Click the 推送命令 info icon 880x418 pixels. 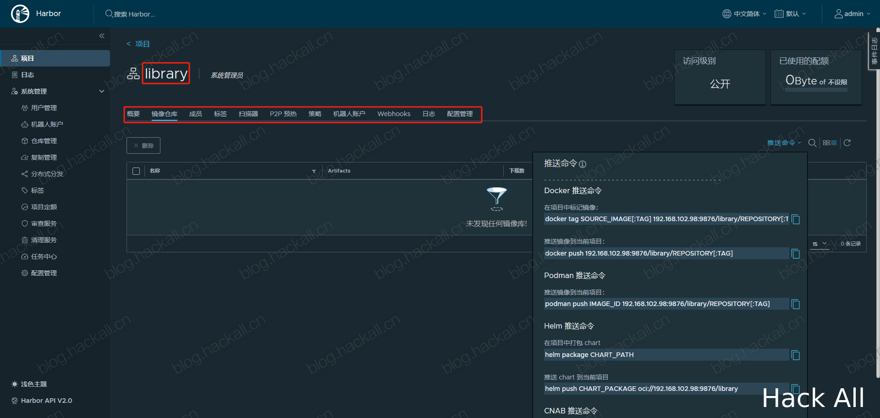click(x=583, y=164)
